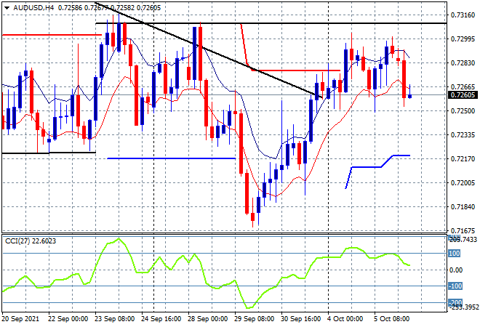This screenshot has width=480, height=327.
Task: Click the CCI 0.00 level label
Action: [x=456, y=270]
